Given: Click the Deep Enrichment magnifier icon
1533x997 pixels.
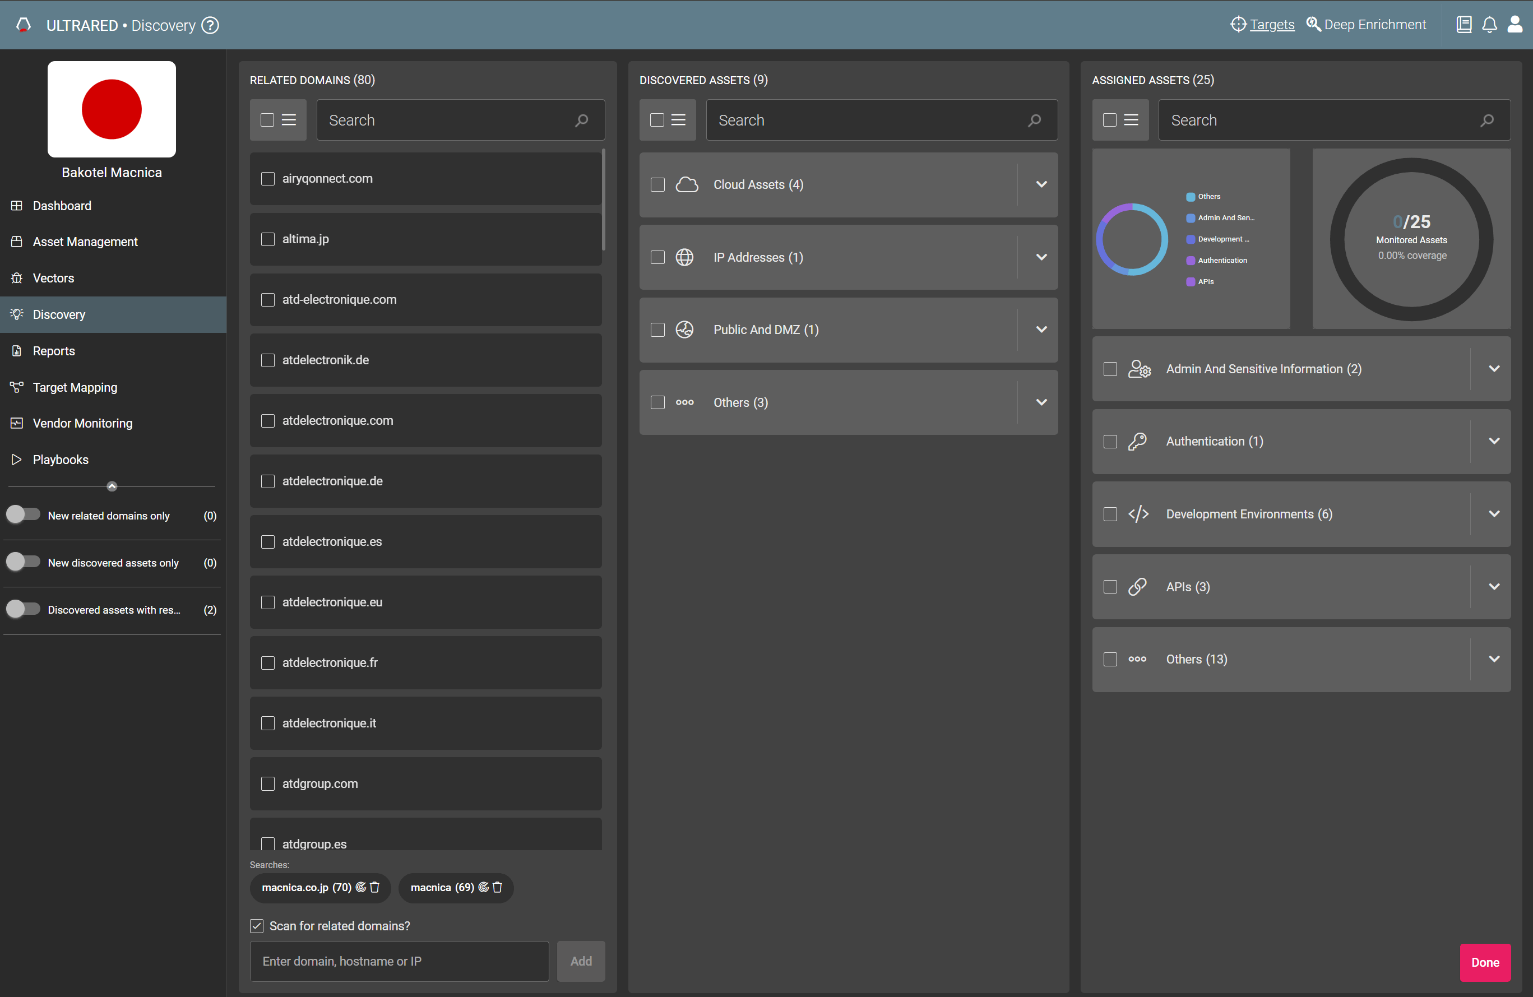Looking at the screenshot, I should [x=1313, y=25].
